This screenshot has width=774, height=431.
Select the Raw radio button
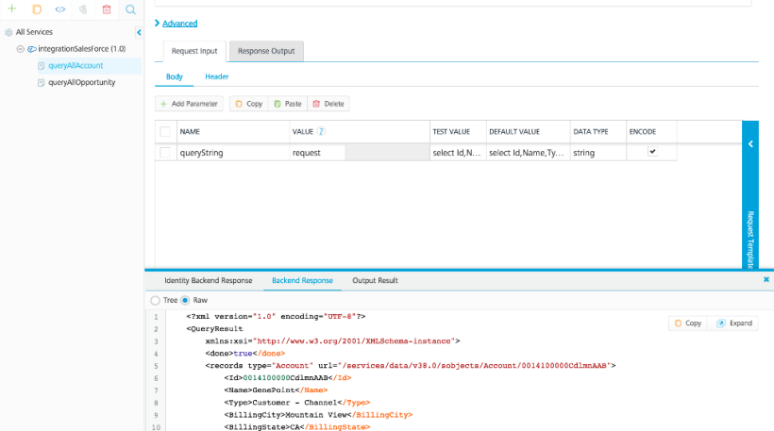pyautogui.click(x=185, y=300)
